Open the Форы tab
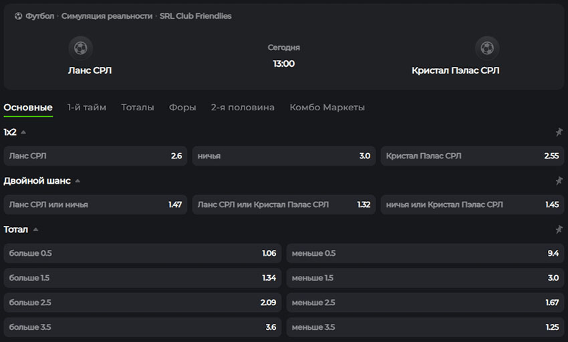Viewport: 568px width, 342px height. coord(182,108)
